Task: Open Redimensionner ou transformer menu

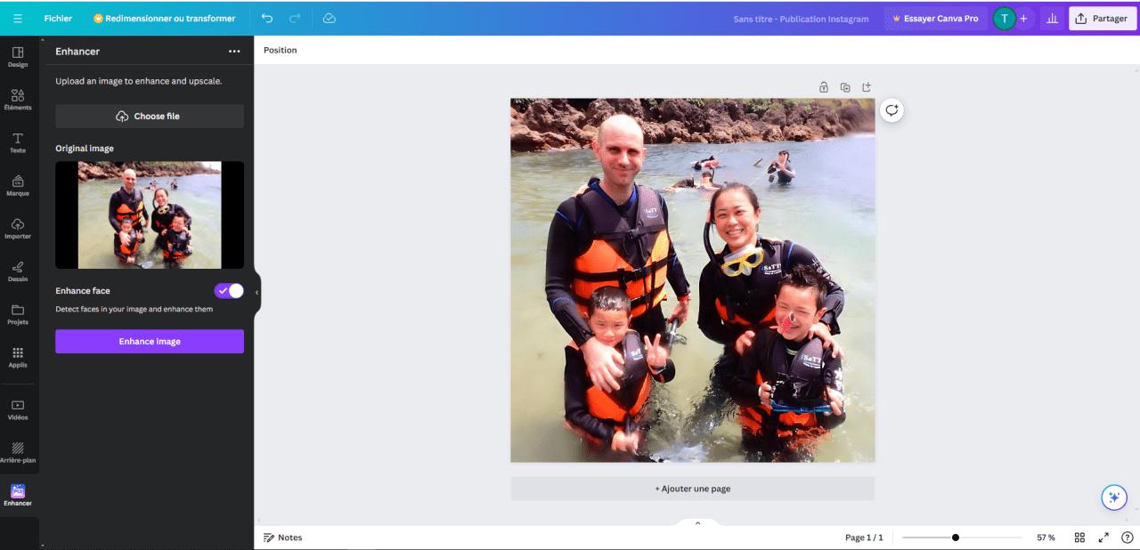Action: (164, 18)
